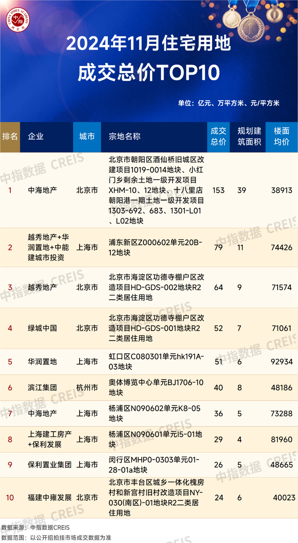Click the '成交总价' column header
The image size is (298, 543).
pyautogui.click(x=218, y=136)
